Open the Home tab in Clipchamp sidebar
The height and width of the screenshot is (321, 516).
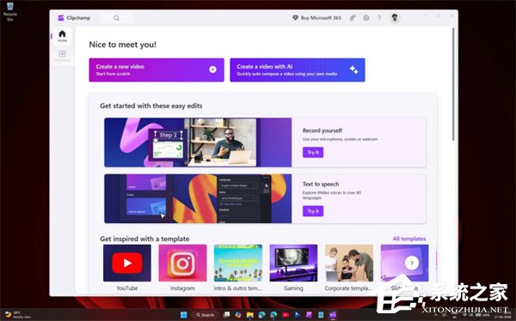click(62, 36)
